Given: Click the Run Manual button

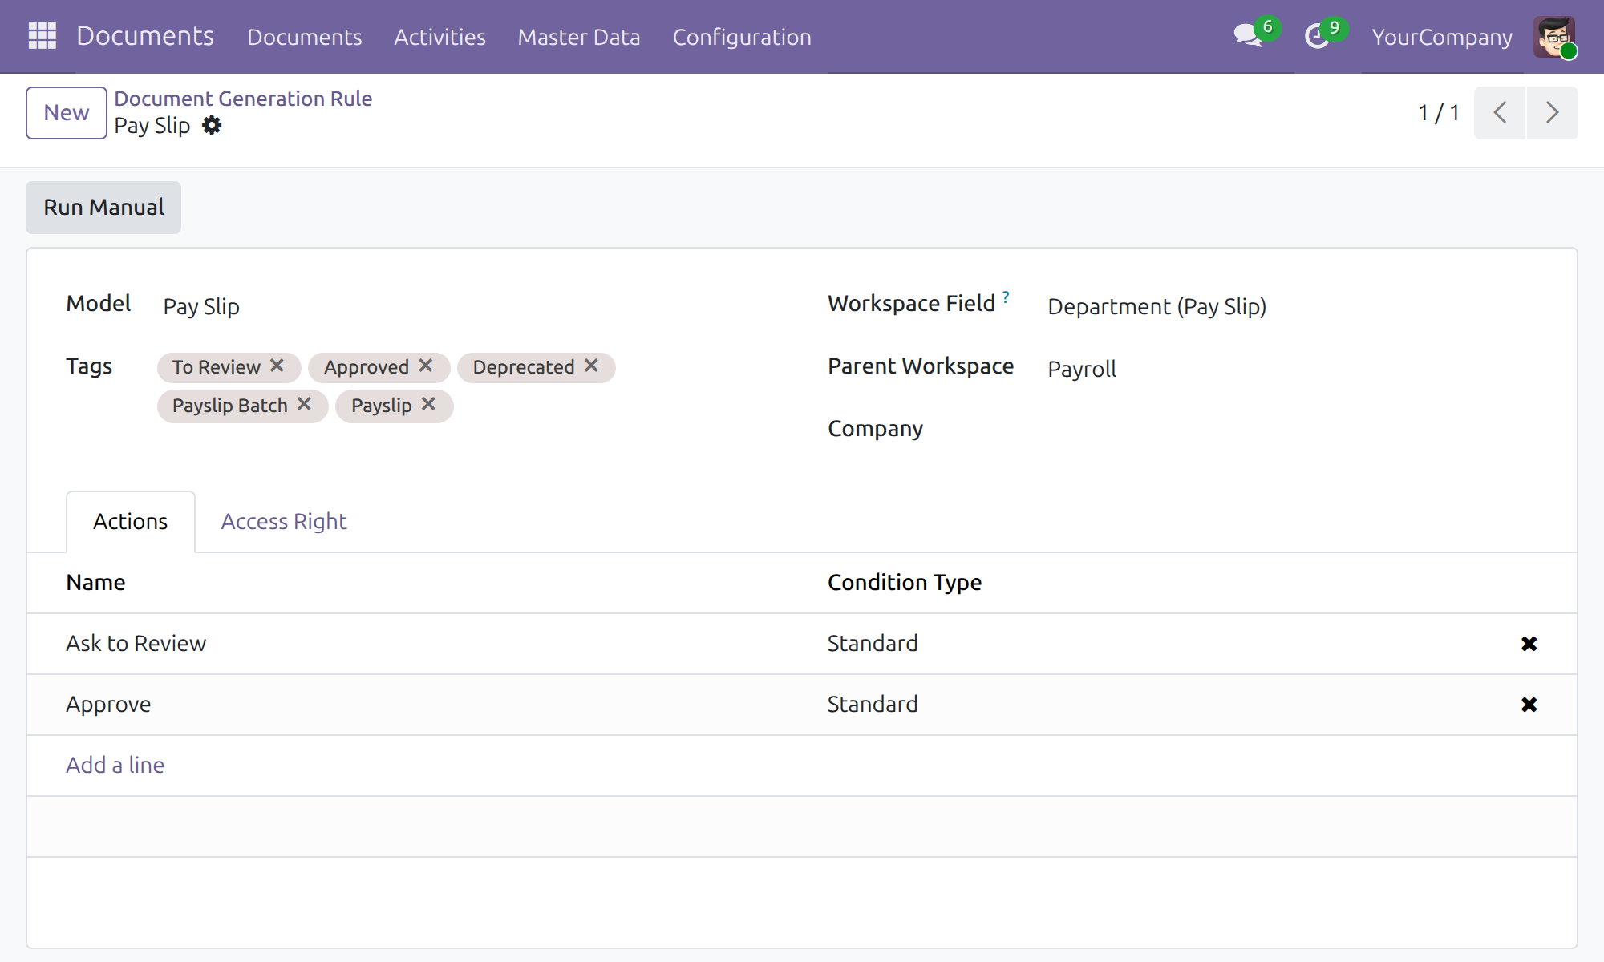Looking at the screenshot, I should click(103, 208).
